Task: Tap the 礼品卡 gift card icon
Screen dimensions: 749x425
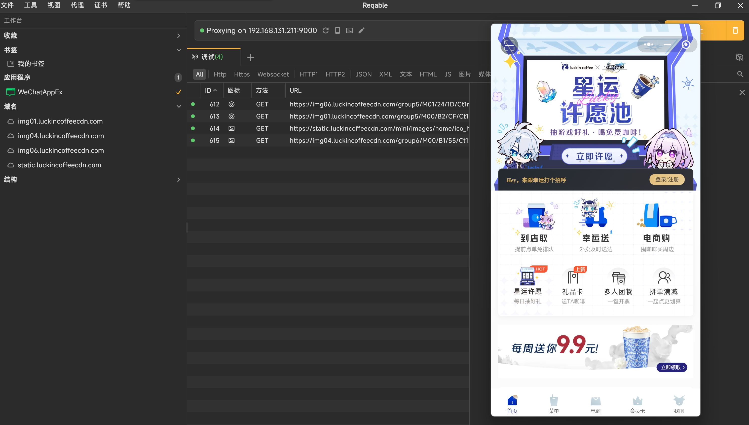Action: [x=573, y=277]
